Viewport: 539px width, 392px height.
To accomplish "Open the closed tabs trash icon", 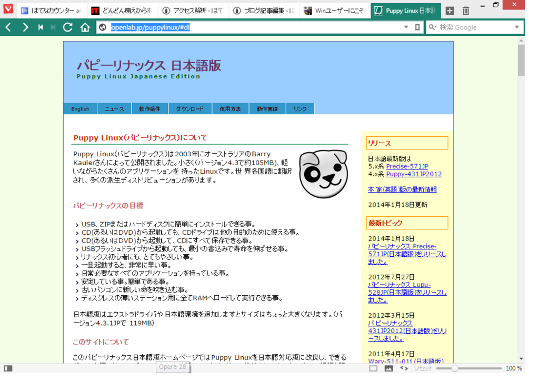I will (466, 11).
